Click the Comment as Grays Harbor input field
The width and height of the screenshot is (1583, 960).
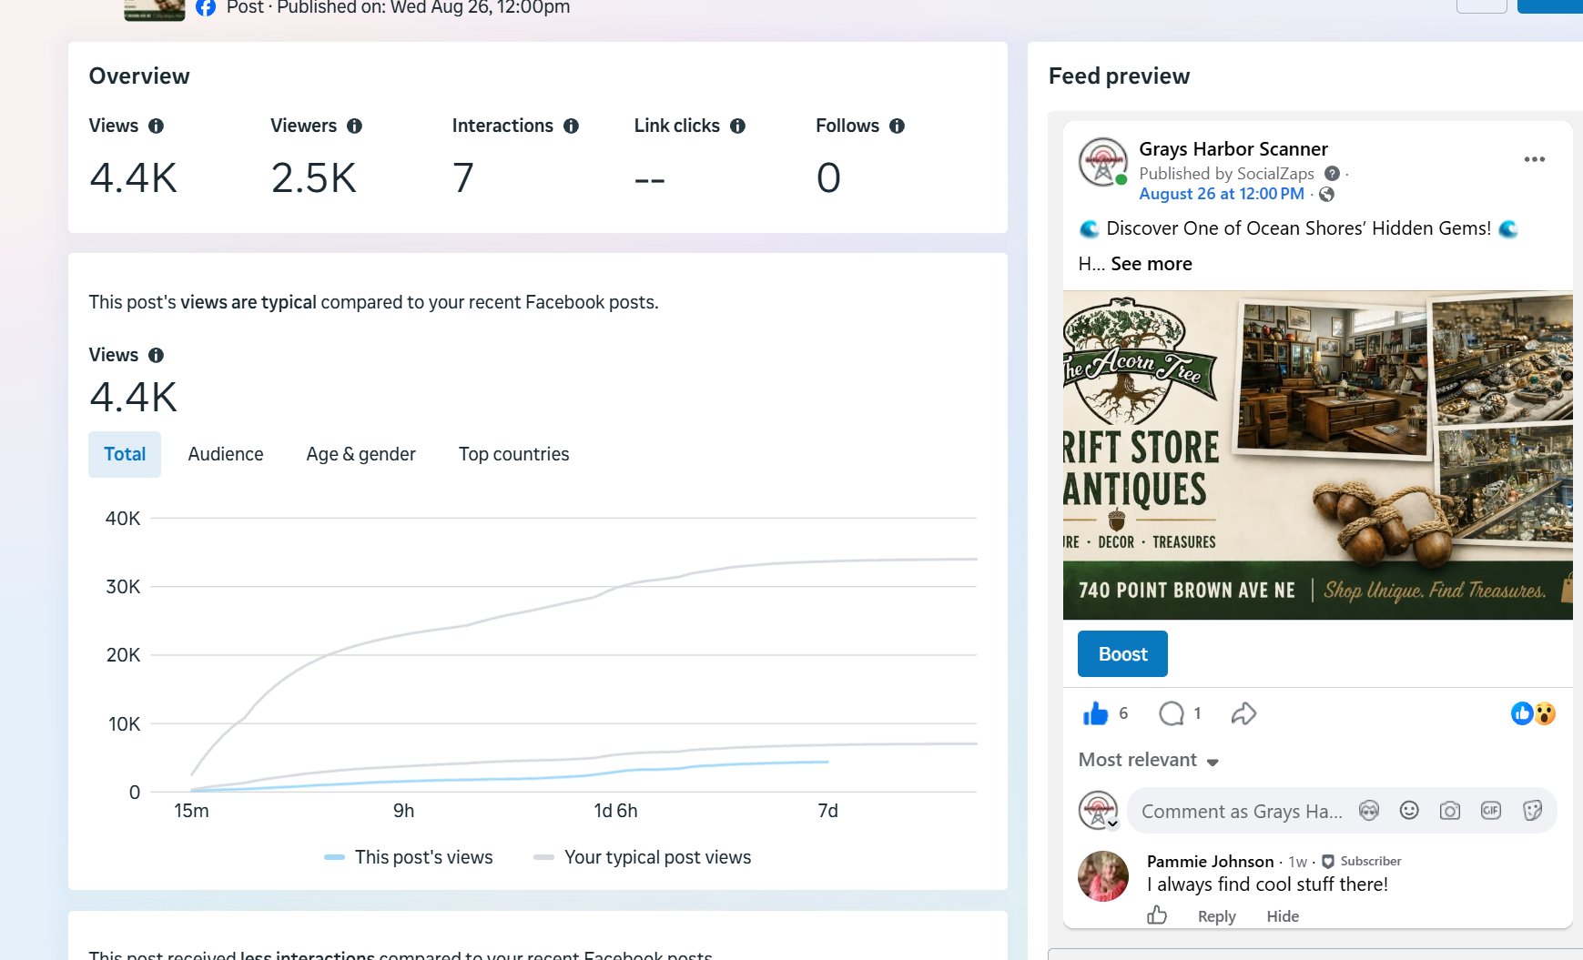coord(1242,811)
